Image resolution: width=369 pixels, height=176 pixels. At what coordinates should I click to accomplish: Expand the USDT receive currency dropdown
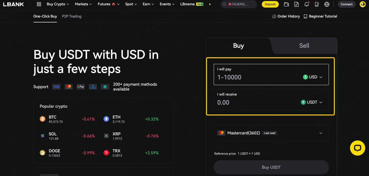(312, 102)
